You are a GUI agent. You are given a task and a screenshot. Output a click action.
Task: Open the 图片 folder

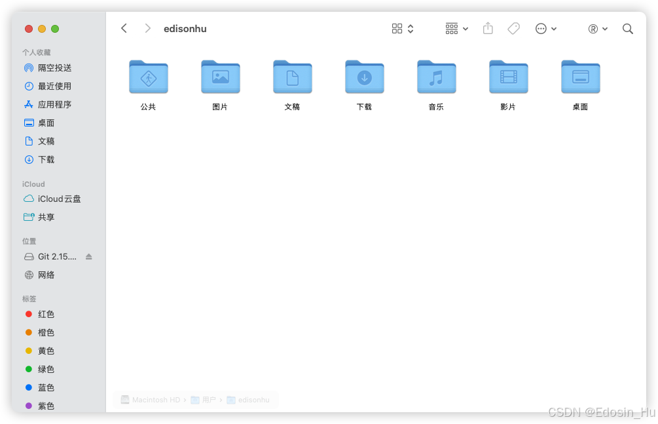220,77
